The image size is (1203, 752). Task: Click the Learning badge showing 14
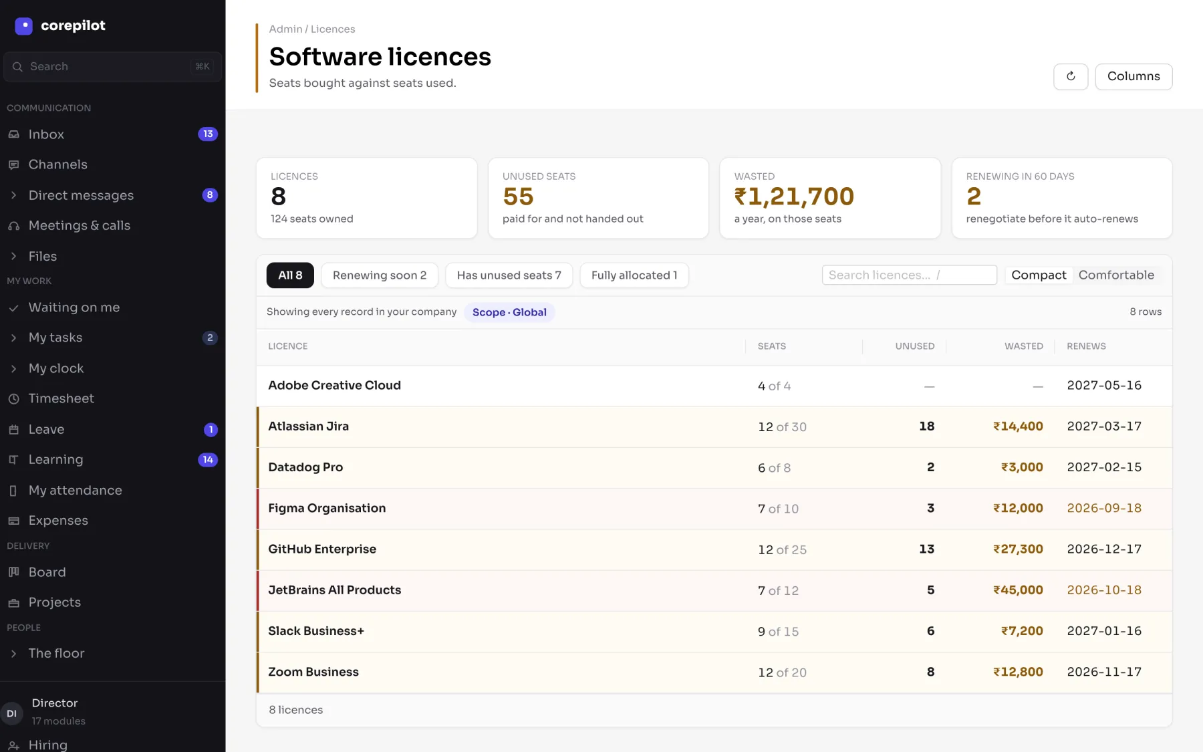tap(208, 460)
